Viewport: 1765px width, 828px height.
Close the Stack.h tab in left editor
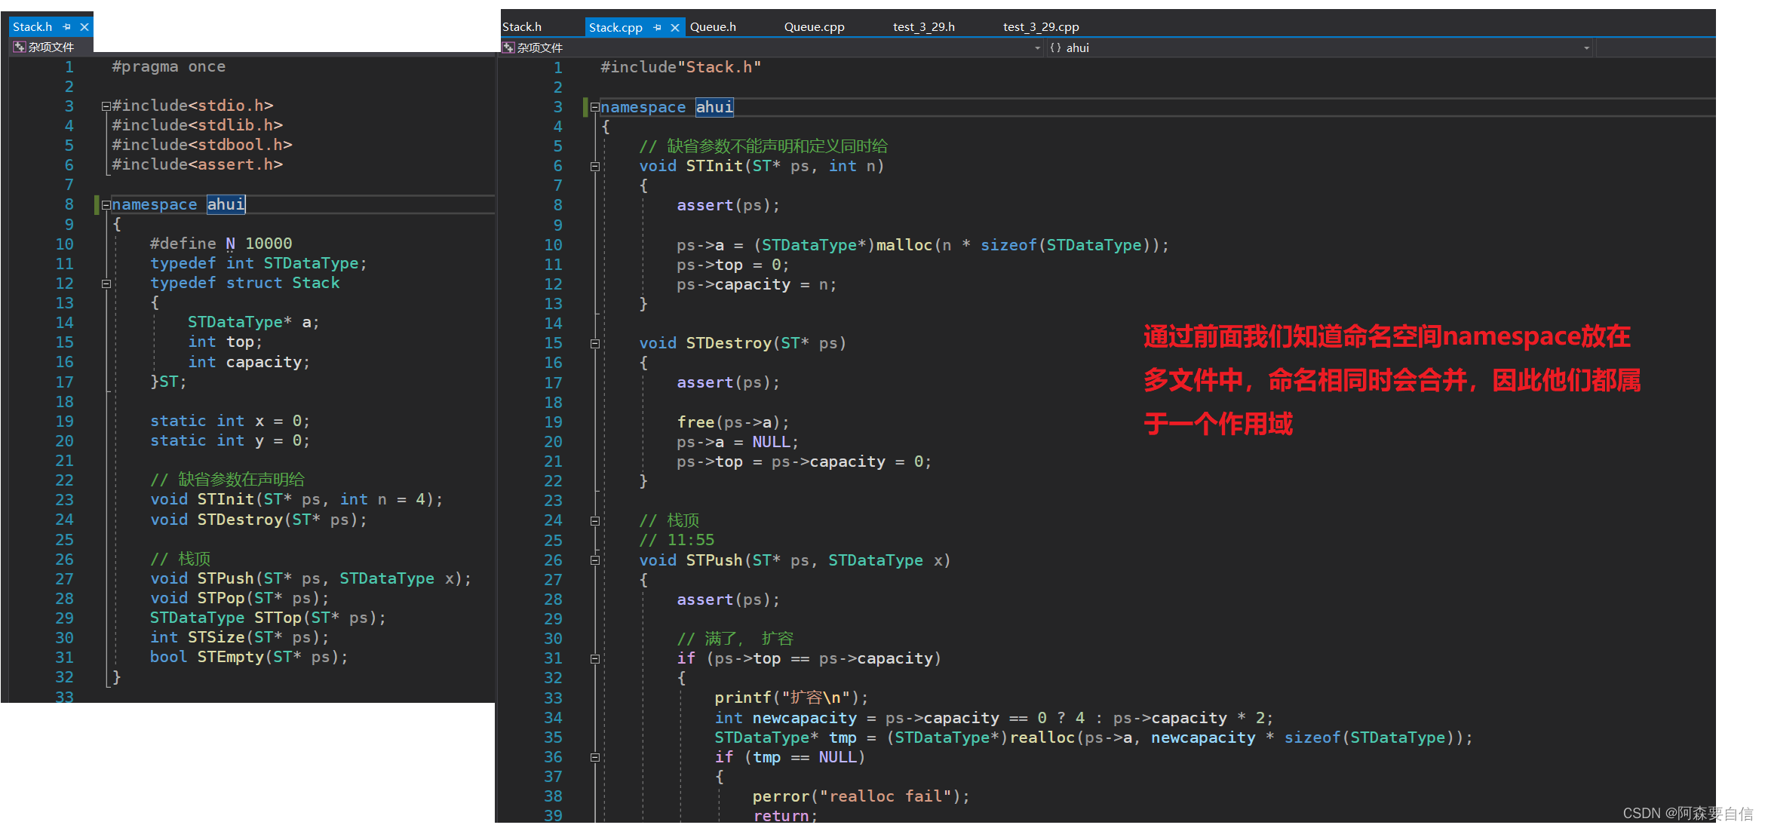click(x=84, y=27)
